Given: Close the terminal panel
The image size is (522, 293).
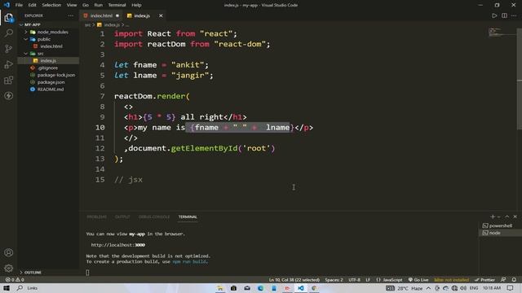Looking at the screenshot, I should [x=515, y=216].
